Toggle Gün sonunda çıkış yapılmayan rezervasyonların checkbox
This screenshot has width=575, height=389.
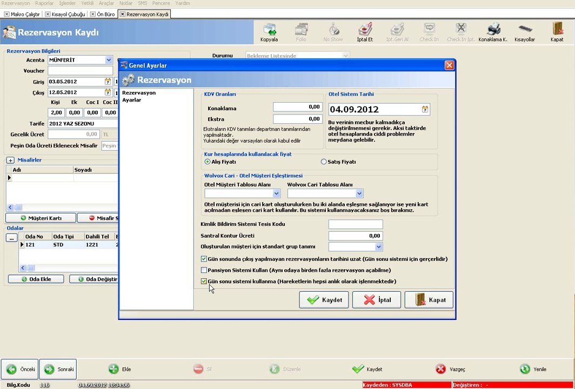(204, 259)
